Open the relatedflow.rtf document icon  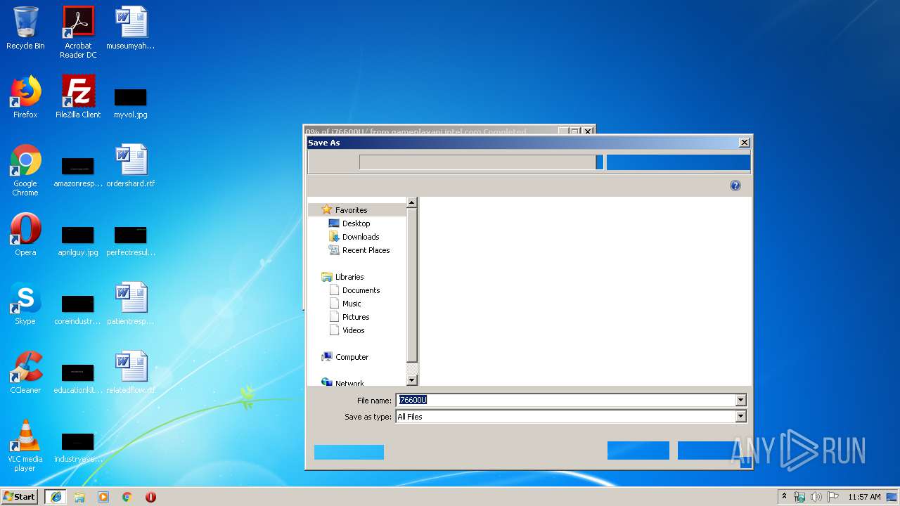(131, 372)
